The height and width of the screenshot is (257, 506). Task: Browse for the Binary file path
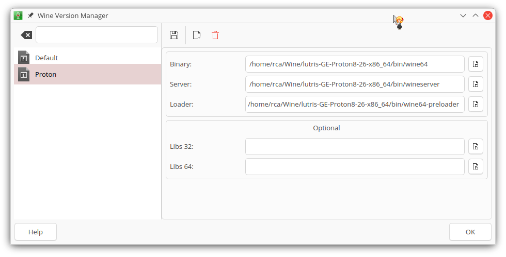[476, 64]
